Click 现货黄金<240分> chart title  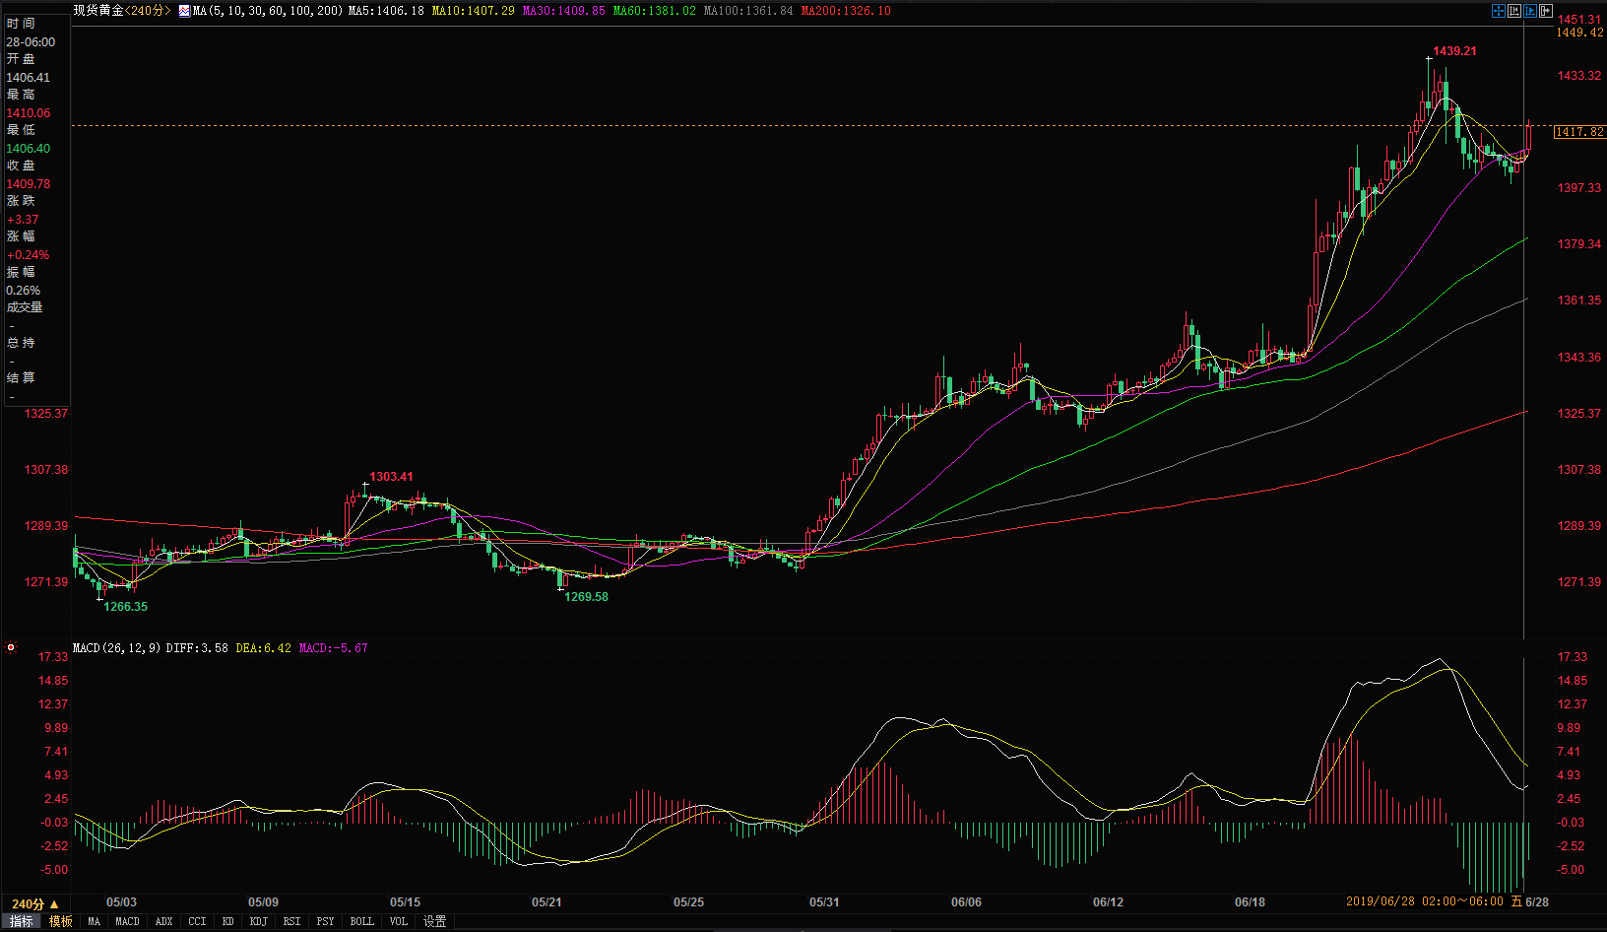coord(122,11)
